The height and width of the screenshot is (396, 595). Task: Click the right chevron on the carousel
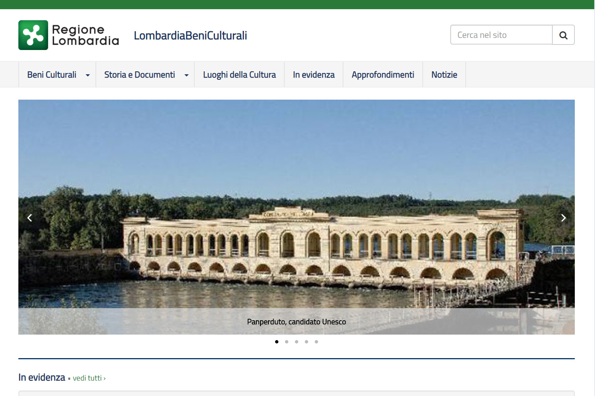click(x=563, y=218)
